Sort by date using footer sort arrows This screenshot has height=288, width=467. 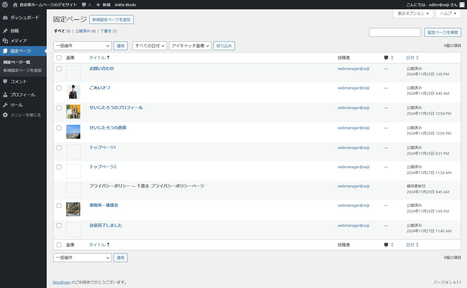coord(417,245)
